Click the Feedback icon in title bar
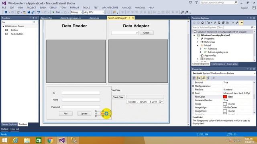The image size is (257, 144). click(x=190, y=3)
